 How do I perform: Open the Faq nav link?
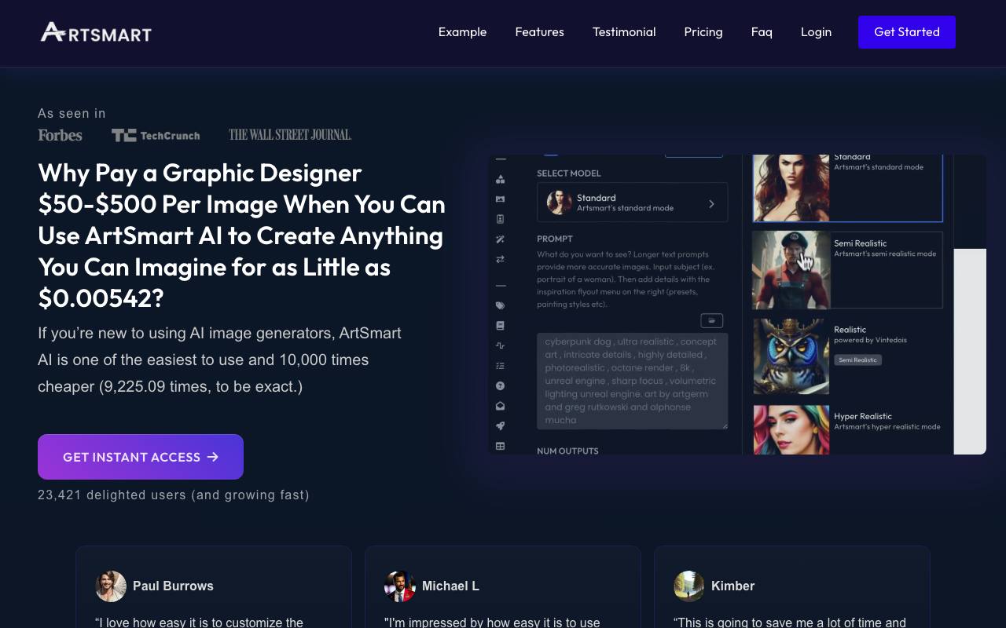coord(762,32)
